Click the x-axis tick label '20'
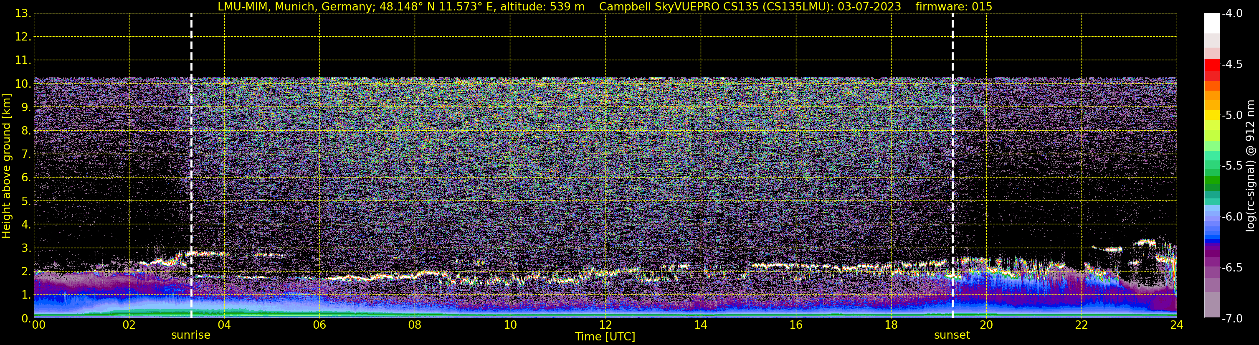The height and width of the screenshot is (345, 1259). click(x=987, y=325)
